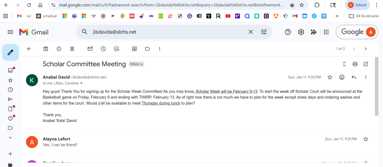The height and width of the screenshot is (167, 383).
Task: Open More options menu for Anabel's message
Action: tap(366, 77)
